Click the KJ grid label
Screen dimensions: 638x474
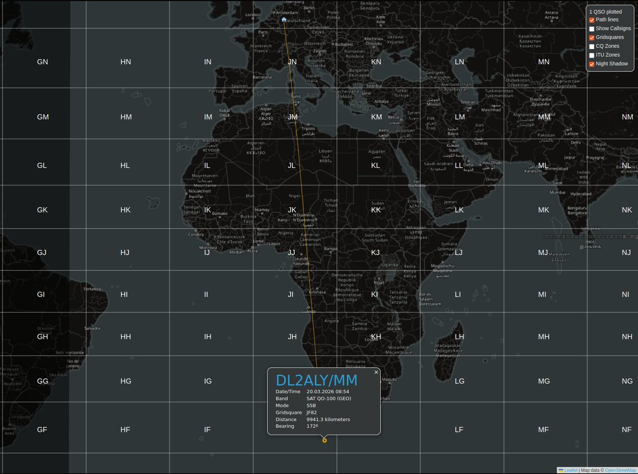point(375,252)
